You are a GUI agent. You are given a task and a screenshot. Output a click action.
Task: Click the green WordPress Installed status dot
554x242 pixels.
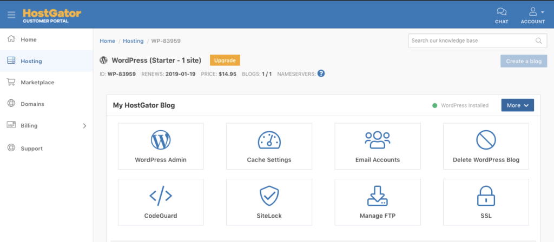(434, 105)
